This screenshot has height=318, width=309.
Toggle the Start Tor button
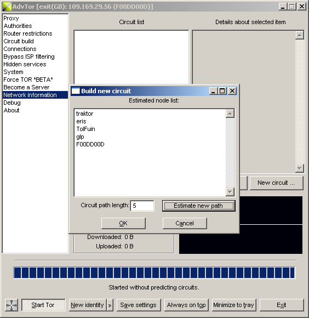(43, 305)
